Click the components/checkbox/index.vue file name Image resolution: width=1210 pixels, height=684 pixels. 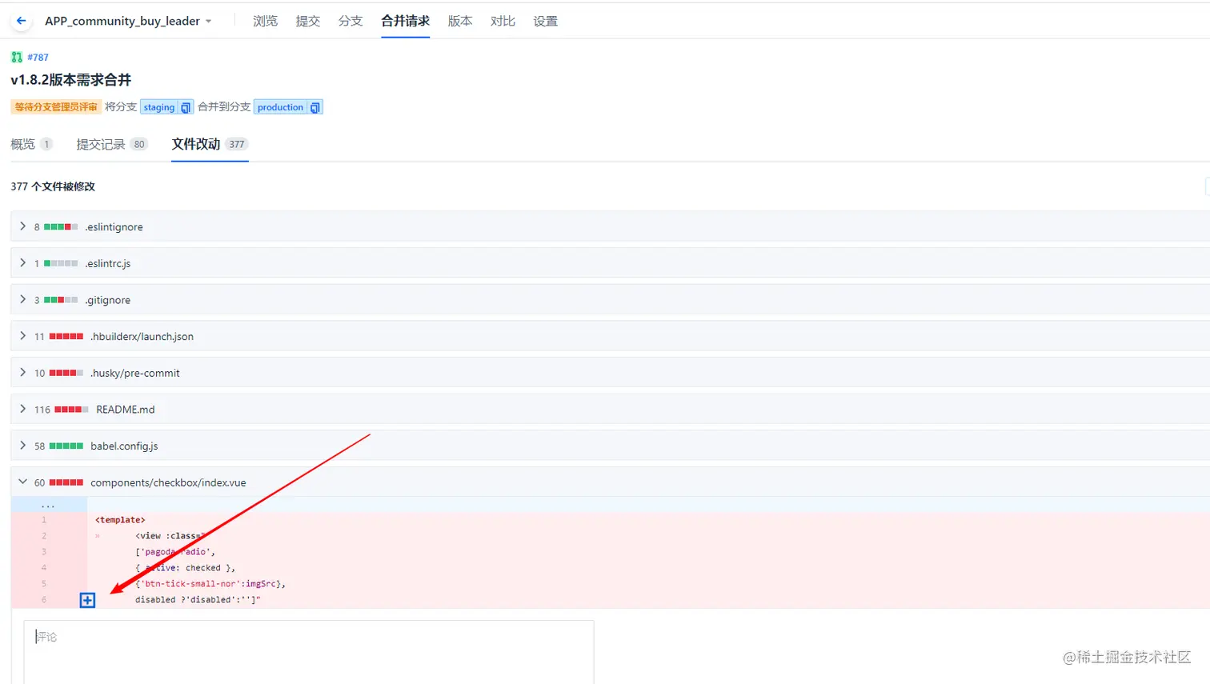(x=168, y=482)
